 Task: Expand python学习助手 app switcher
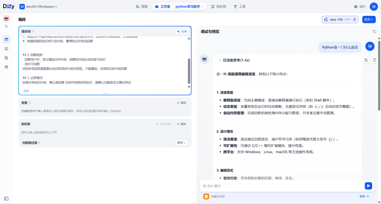tap(189, 7)
